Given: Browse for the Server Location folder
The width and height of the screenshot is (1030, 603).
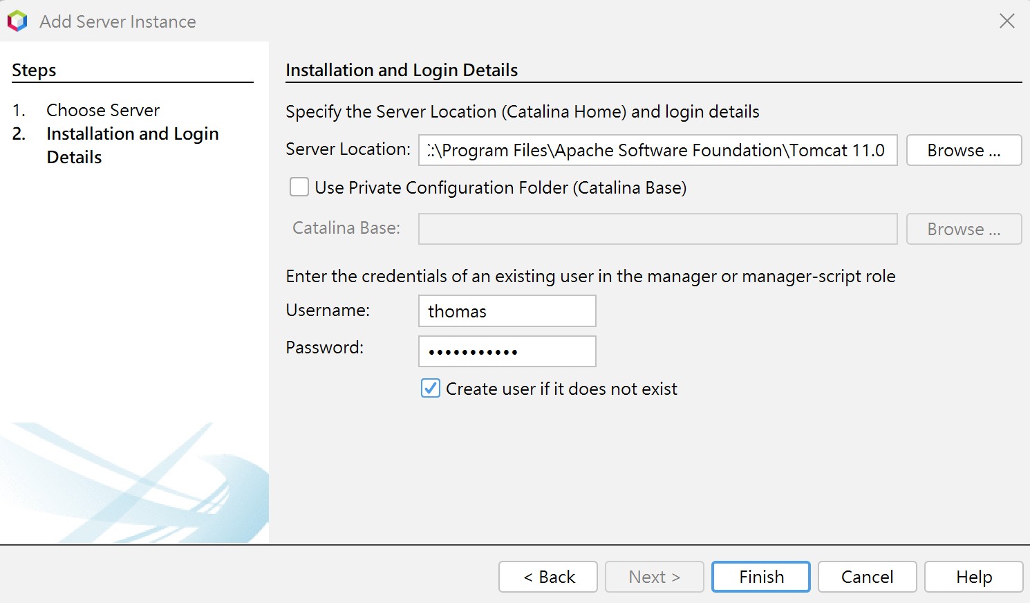Looking at the screenshot, I should click(x=964, y=150).
